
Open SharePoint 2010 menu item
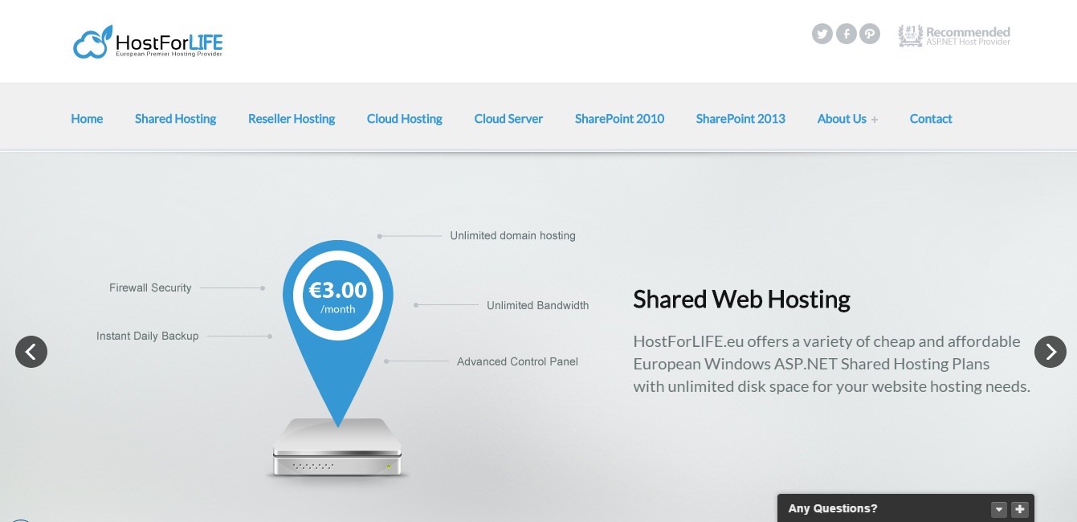pyautogui.click(x=619, y=119)
